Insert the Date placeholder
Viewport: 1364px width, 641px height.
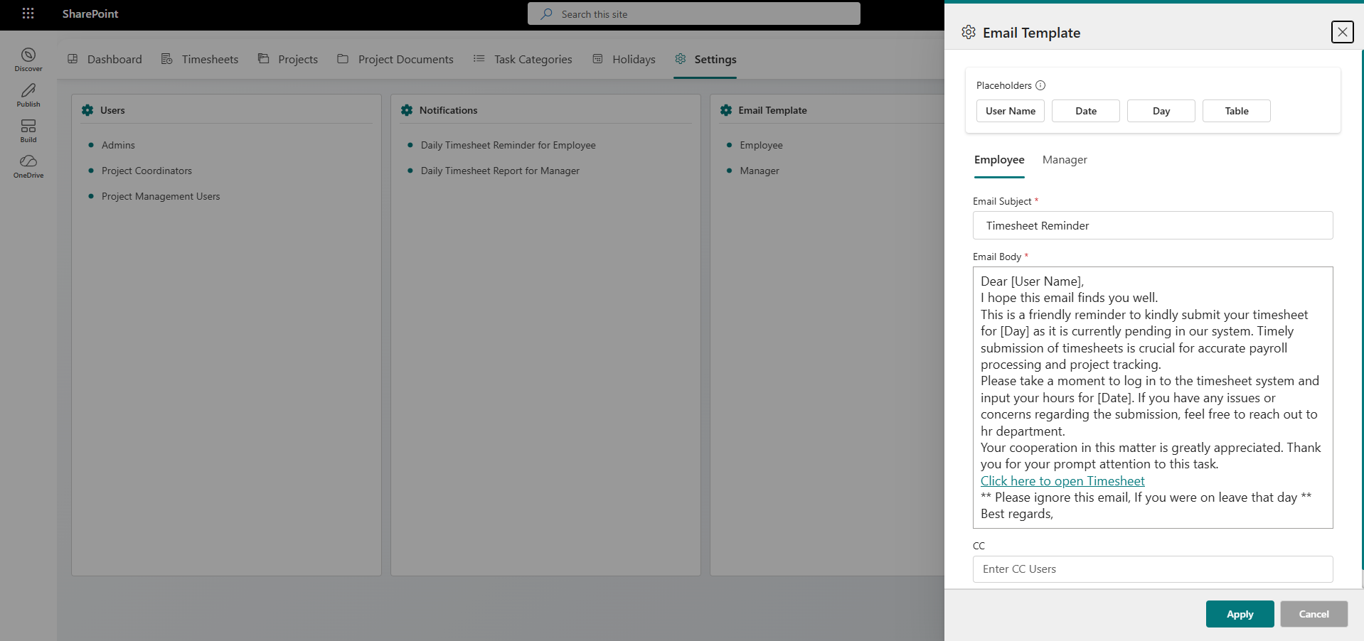tap(1086, 111)
